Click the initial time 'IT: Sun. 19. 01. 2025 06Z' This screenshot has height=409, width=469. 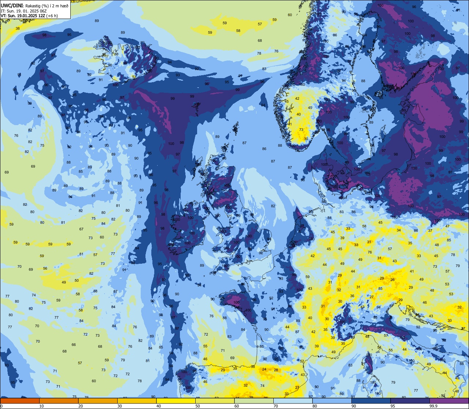(24, 11)
